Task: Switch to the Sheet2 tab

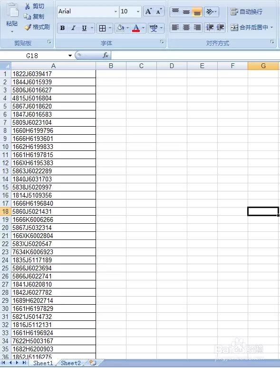Action: click(70, 363)
